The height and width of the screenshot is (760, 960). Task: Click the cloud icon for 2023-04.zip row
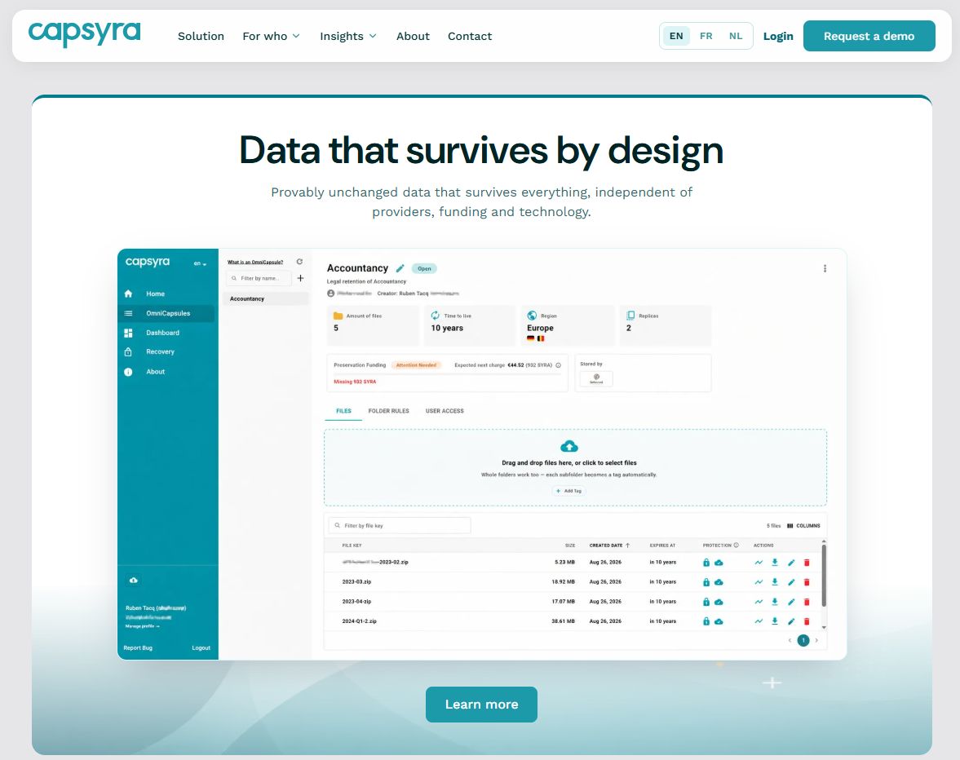coord(719,602)
